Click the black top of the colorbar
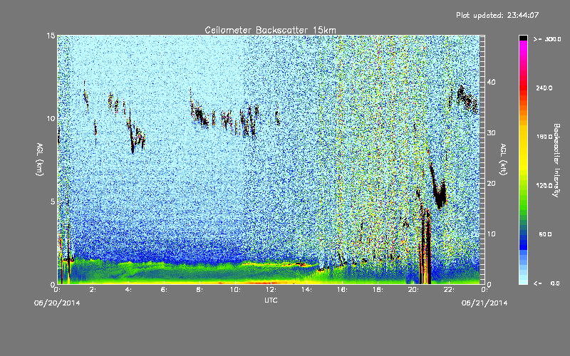The width and height of the screenshot is (570, 356). 523,38
